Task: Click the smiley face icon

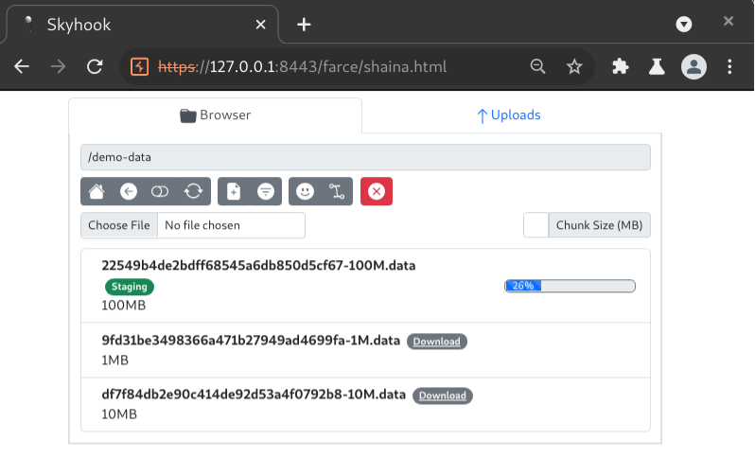Action: pos(305,191)
